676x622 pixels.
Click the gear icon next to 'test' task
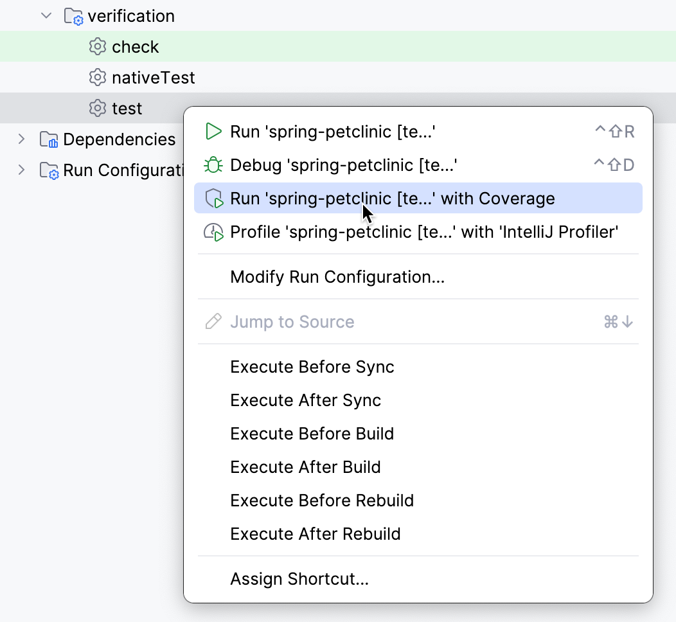(x=96, y=108)
